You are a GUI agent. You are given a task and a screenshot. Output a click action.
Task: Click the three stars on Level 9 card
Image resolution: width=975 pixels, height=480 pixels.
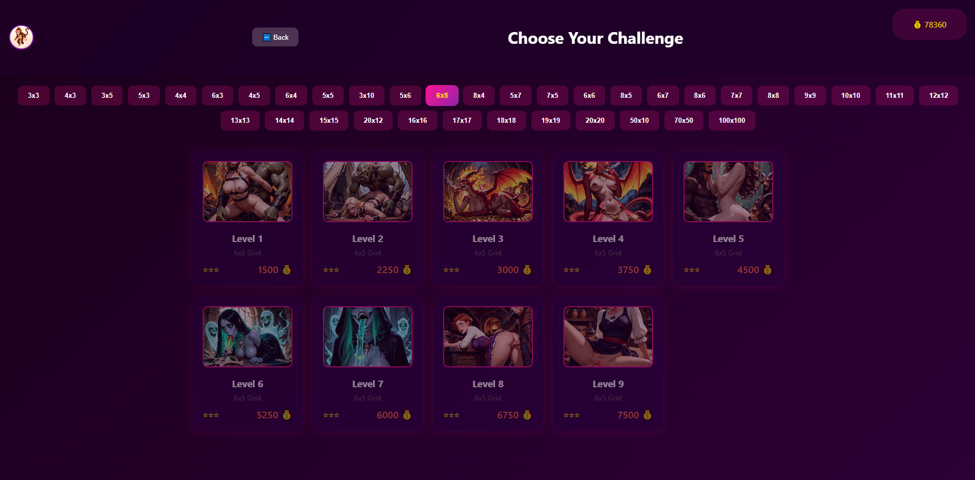point(572,415)
